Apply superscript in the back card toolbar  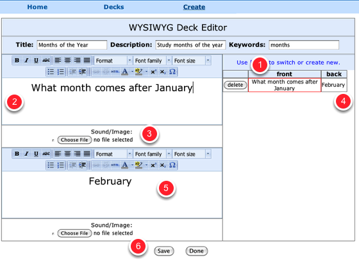tap(153, 165)
